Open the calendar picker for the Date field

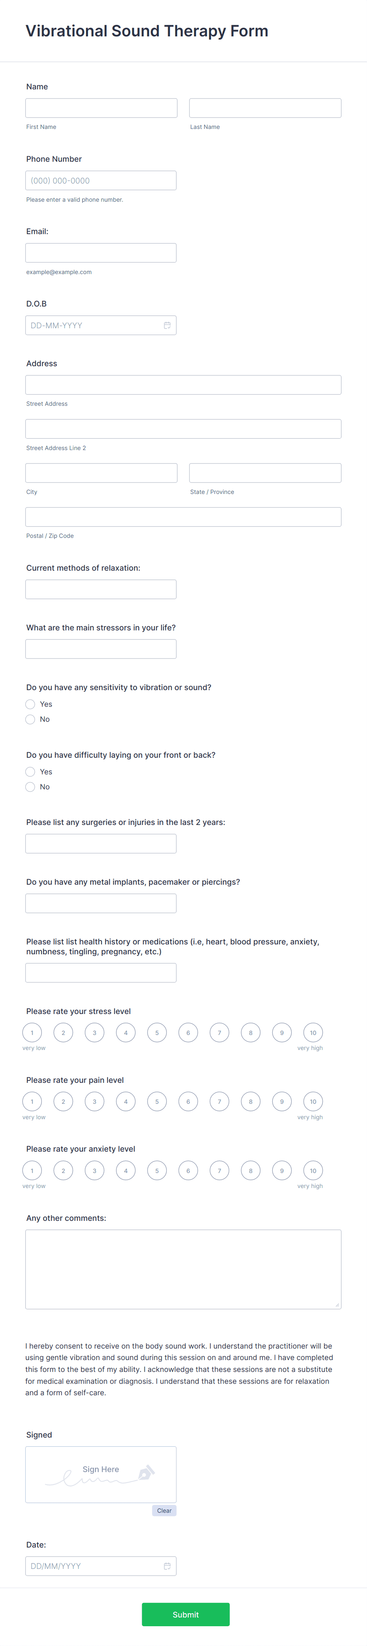167,1566
